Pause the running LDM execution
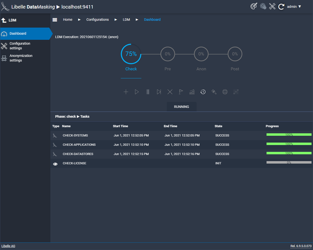Screen dimensions: 313x250 click(148, 92)
